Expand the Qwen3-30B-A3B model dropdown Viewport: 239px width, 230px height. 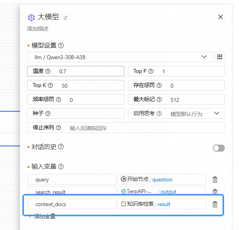pos(120,57)
